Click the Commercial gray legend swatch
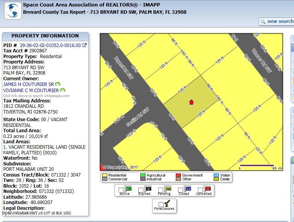The image size is (294, 222). pyautogui.click(x=104, y=179)
